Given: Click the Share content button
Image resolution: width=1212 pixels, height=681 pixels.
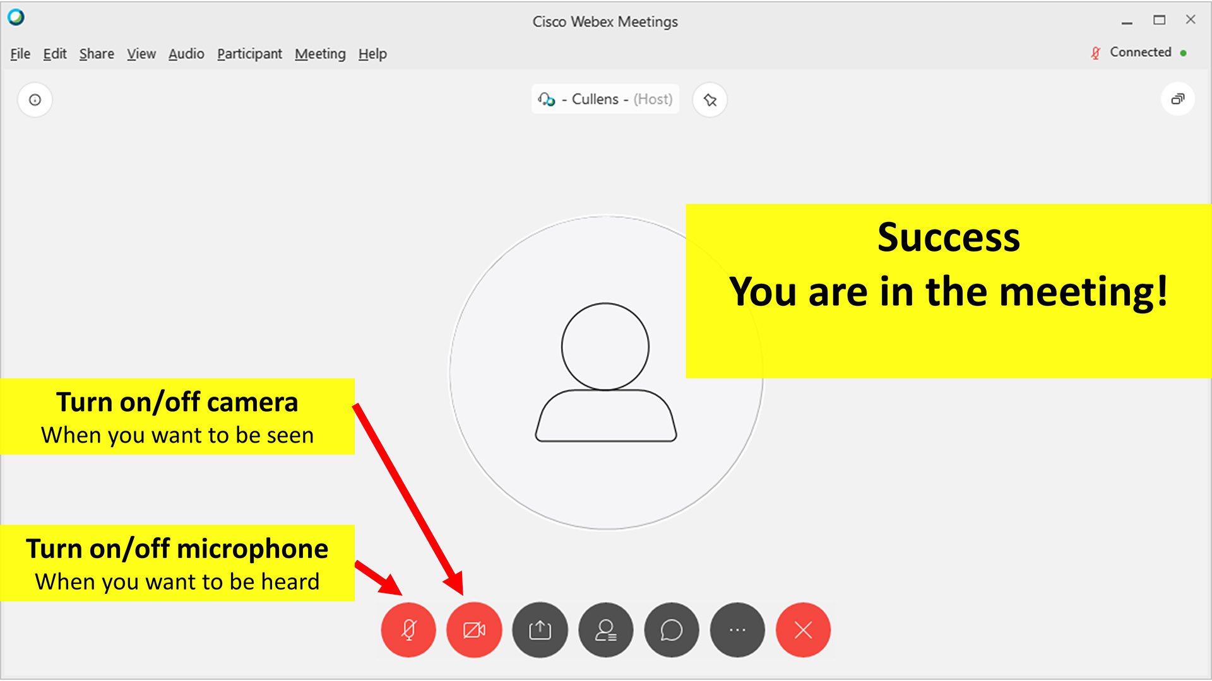Looking at the screenshot, I should click(x=540, y=630).
